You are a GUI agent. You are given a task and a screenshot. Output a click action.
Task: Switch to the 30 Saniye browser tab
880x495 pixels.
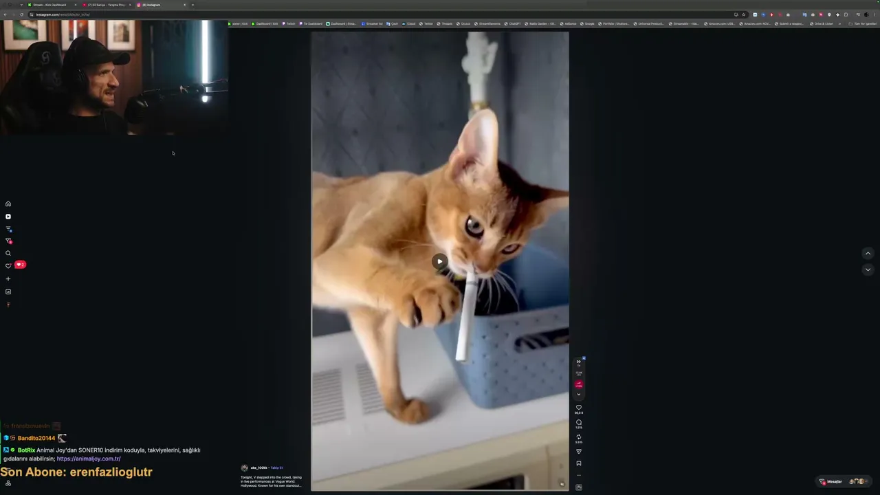point(107,5)
